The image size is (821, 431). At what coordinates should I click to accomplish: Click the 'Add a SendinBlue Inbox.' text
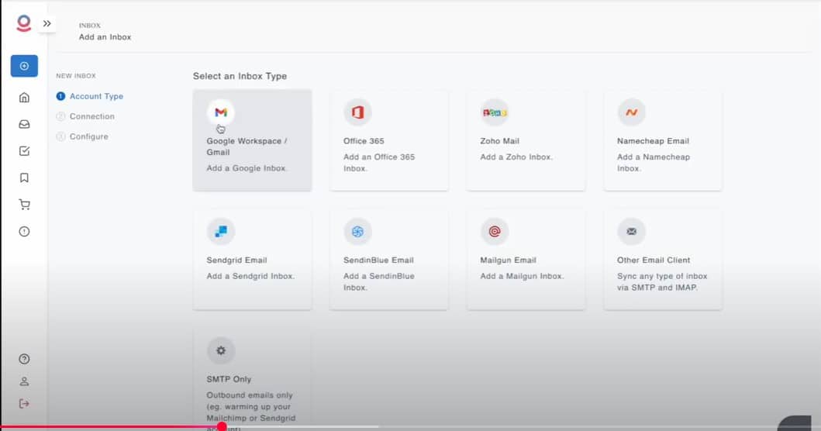tap(379, 281)
